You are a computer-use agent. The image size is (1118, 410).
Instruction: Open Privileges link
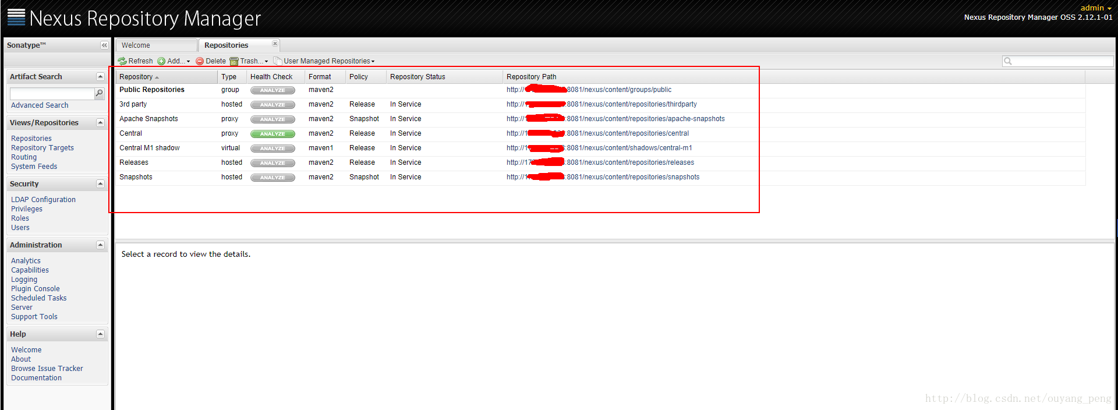27,209
